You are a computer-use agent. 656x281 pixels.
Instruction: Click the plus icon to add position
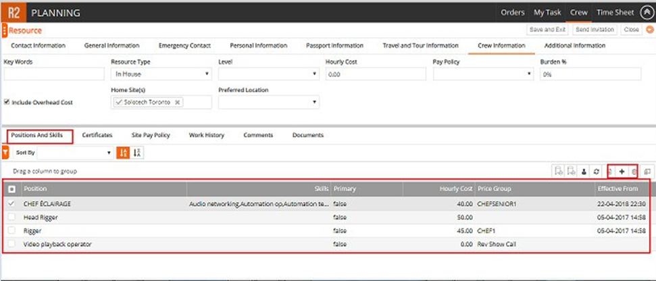(622, 172)
